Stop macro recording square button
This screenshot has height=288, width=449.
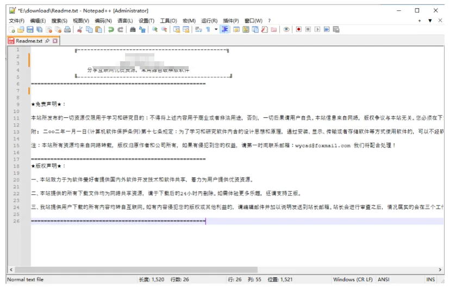[x=308, y=29]
